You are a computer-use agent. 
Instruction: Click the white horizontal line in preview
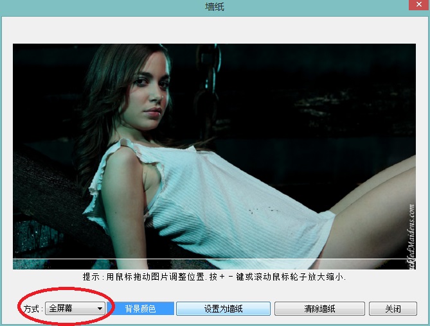coord(193,259)
